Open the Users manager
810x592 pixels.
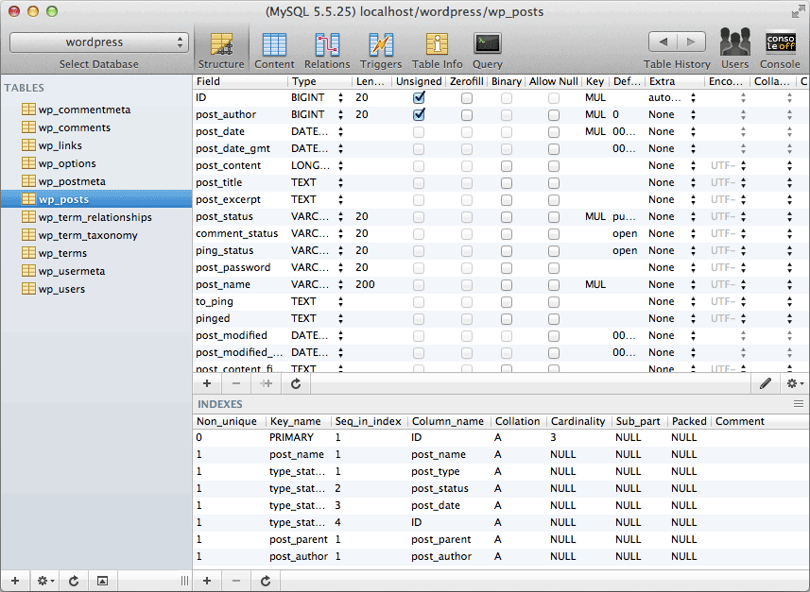734,49
